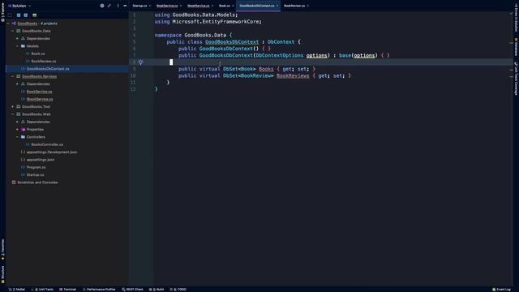Open the Unit Tests tool window
The height and width of the screenshot is (292, 519).
(42, 290)
